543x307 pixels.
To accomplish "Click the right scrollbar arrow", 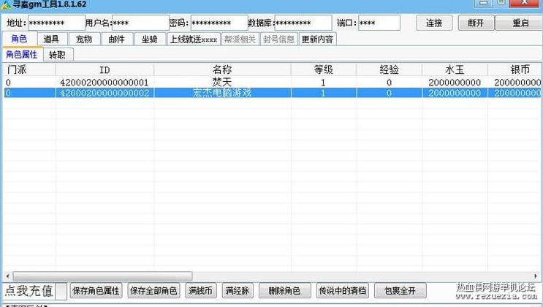I will coord(536,276).
